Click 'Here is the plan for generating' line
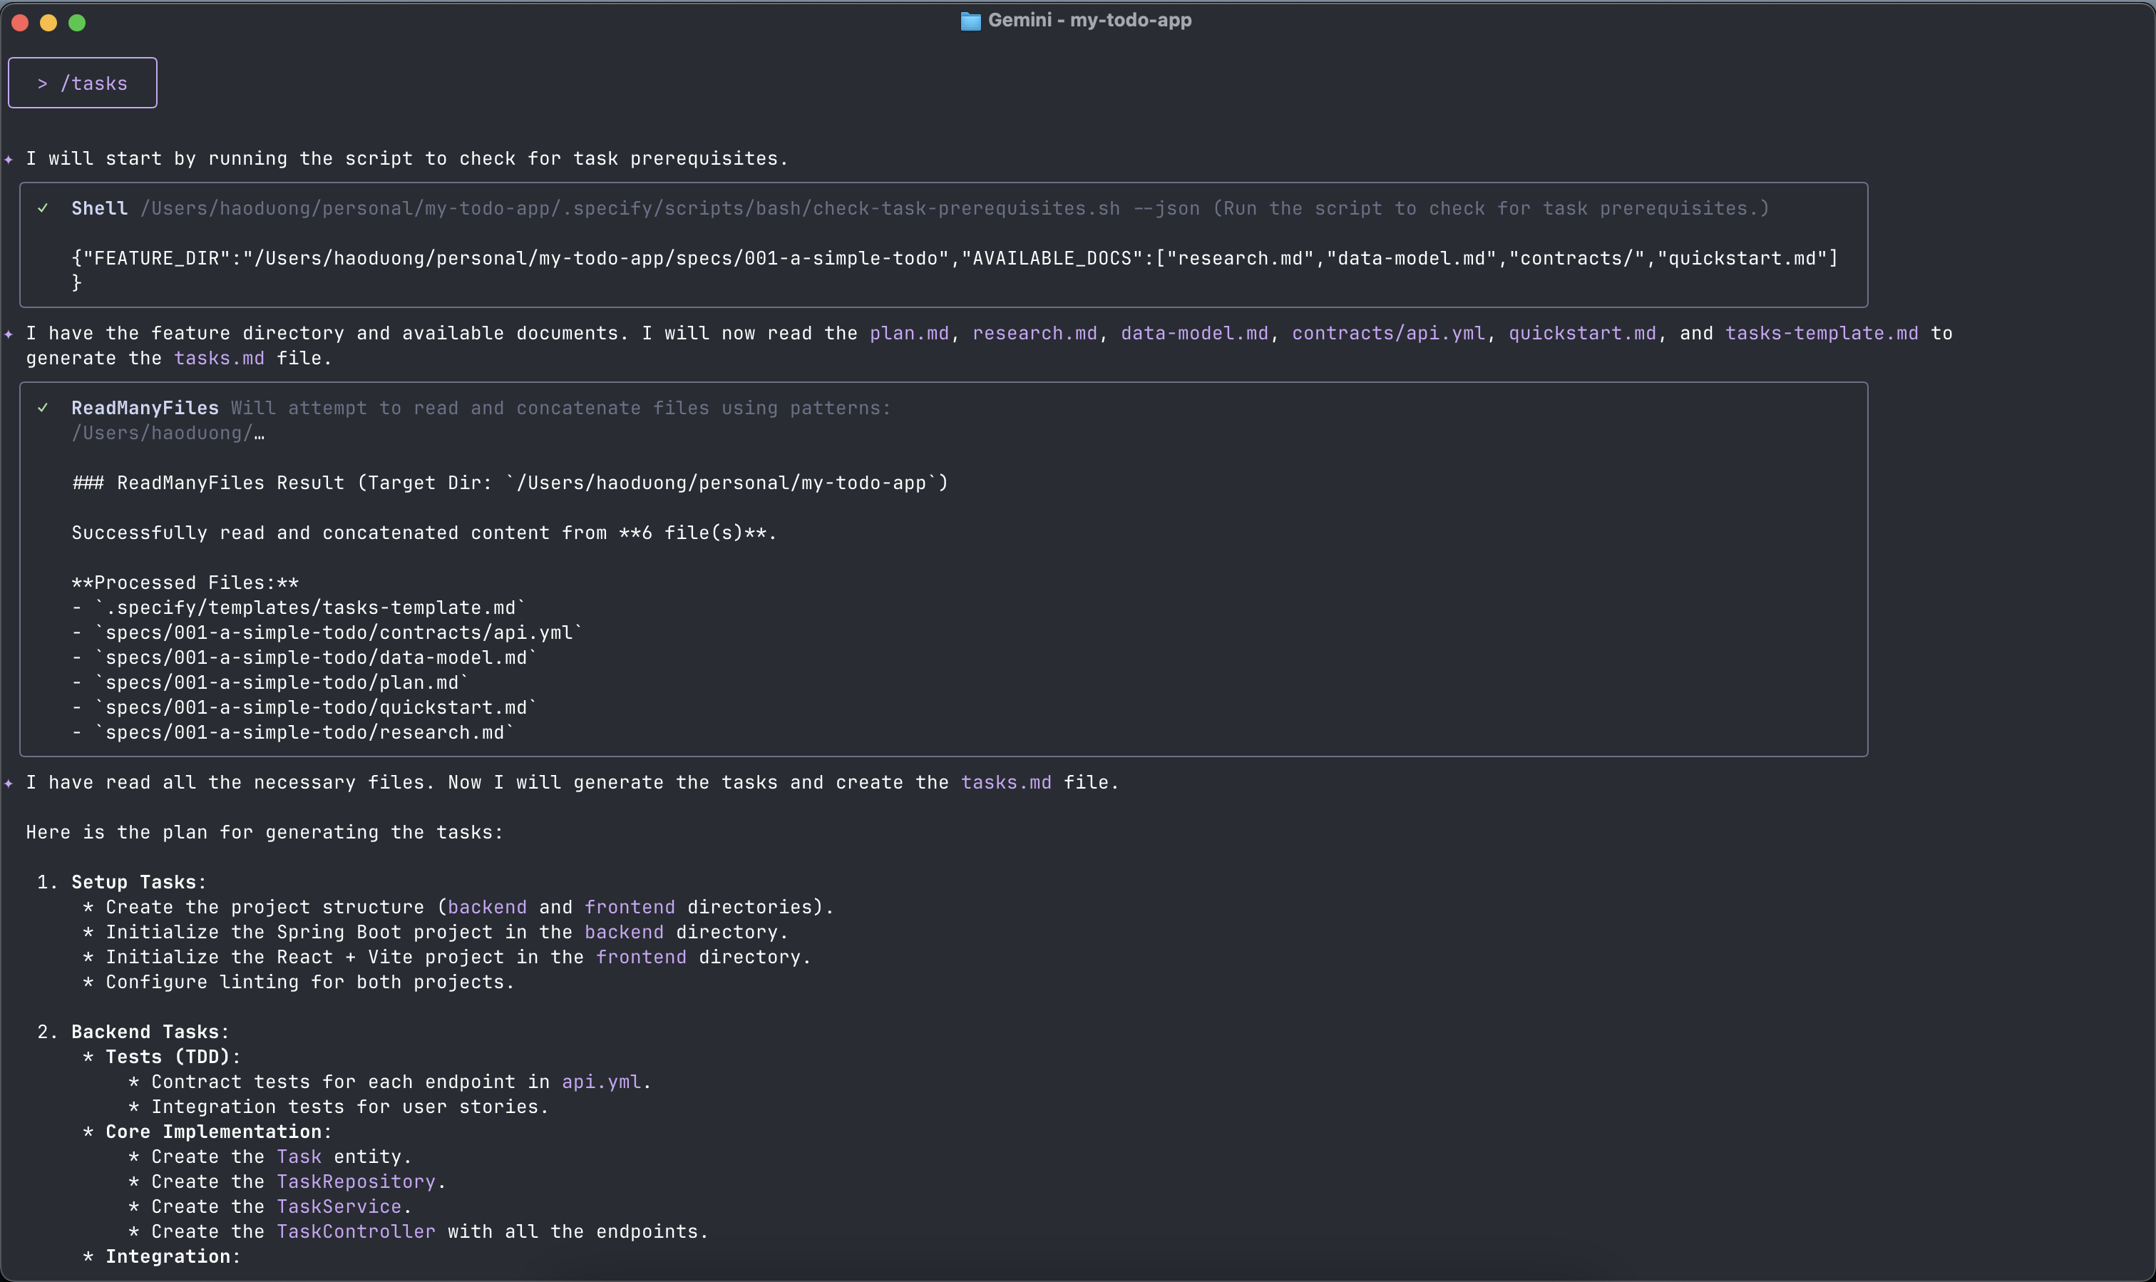The height and width of the screenshot is (1282, 2156). (x=265, y=833)
